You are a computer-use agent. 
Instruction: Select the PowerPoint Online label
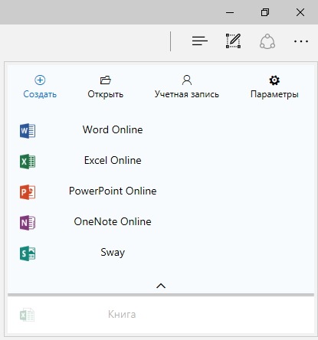tap(113, 191)
